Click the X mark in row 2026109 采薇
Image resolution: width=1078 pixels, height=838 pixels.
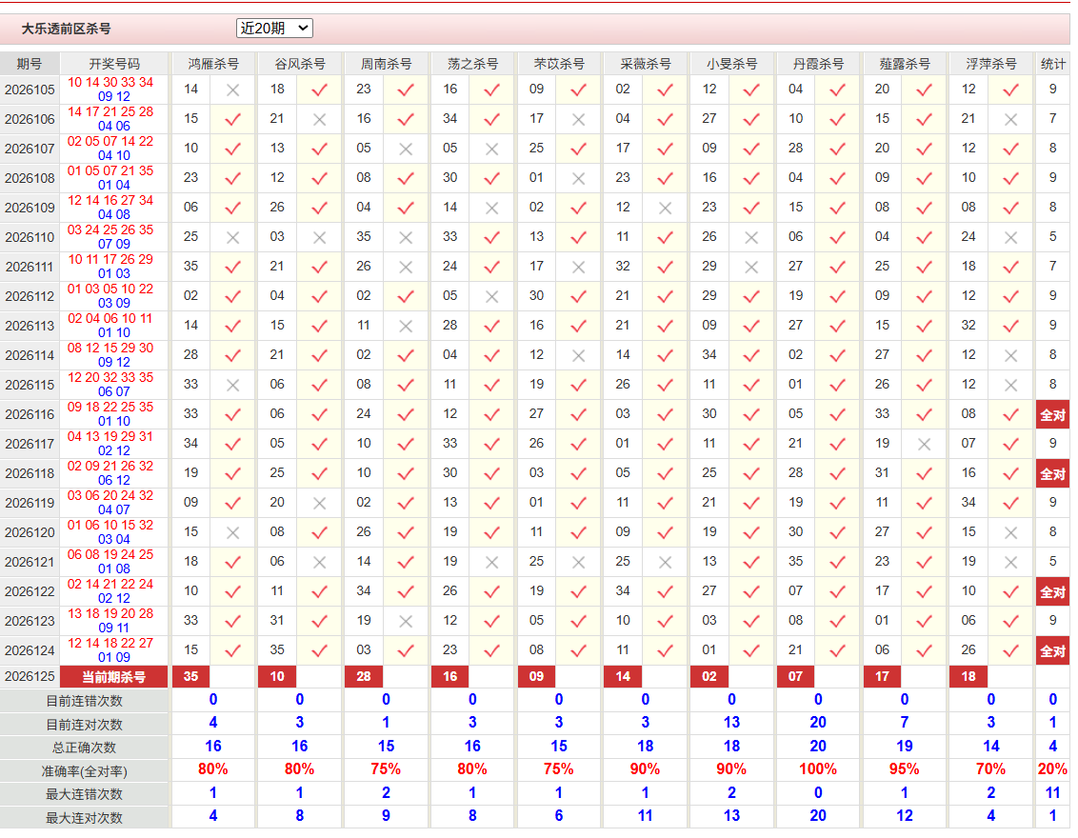665,209
